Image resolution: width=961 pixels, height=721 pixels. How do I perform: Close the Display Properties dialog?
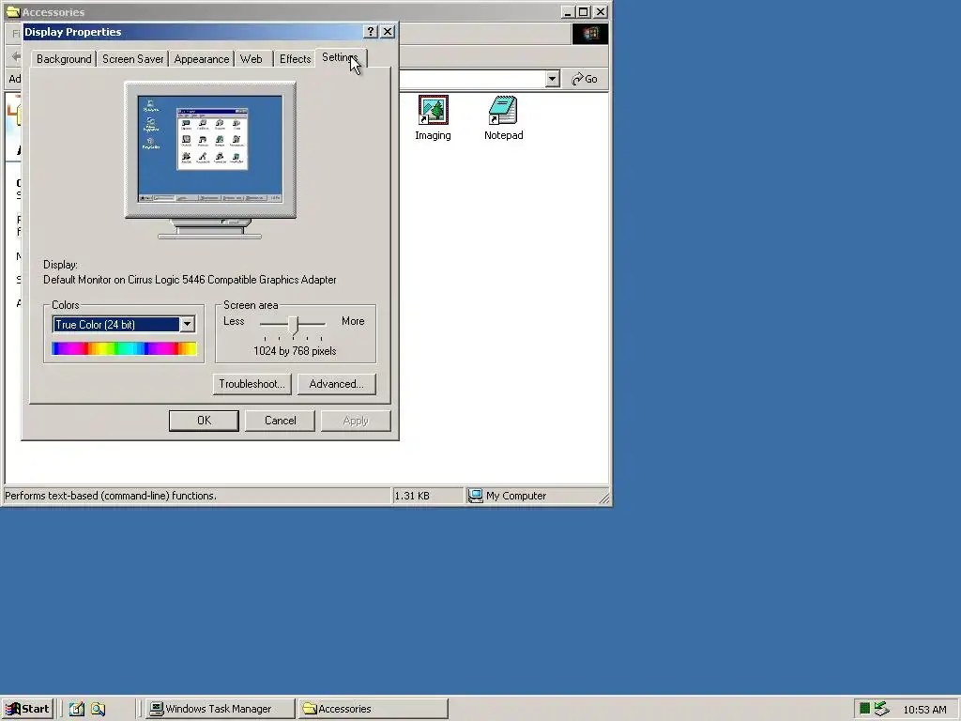click(x=388, y=32)
